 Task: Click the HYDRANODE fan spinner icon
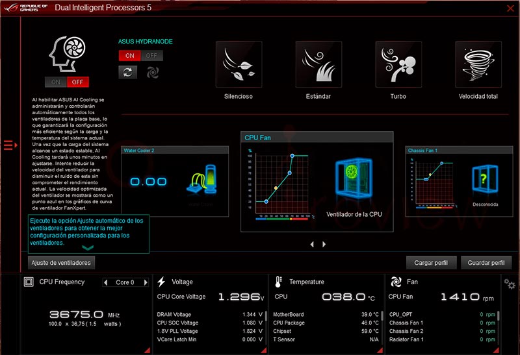point(153,72)
